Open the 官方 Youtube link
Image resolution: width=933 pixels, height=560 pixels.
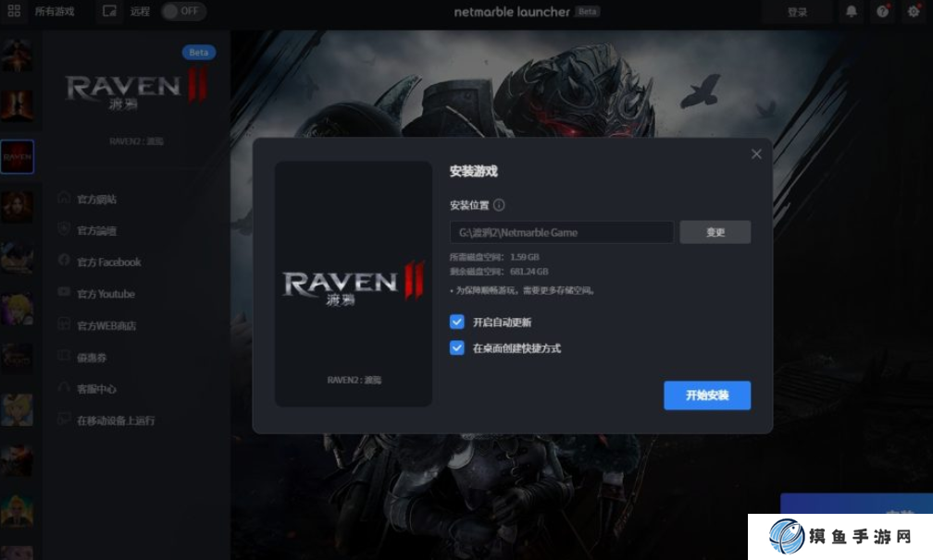(106, 294)
